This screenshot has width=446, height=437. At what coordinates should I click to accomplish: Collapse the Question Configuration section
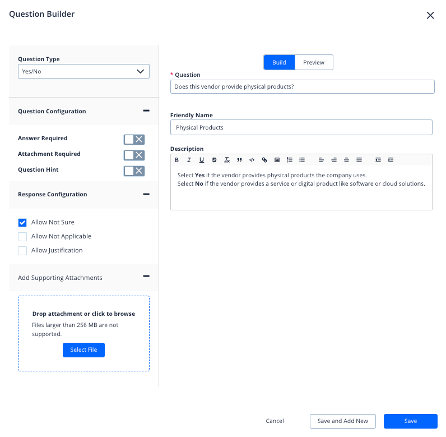(x=146, y=111)
